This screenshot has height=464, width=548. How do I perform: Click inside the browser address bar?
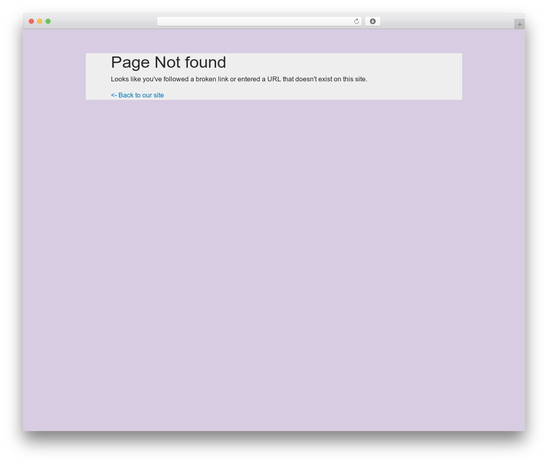coord(259,21)
